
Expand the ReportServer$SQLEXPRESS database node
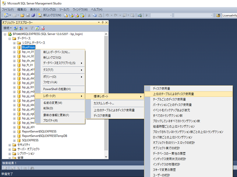[14, 132]
